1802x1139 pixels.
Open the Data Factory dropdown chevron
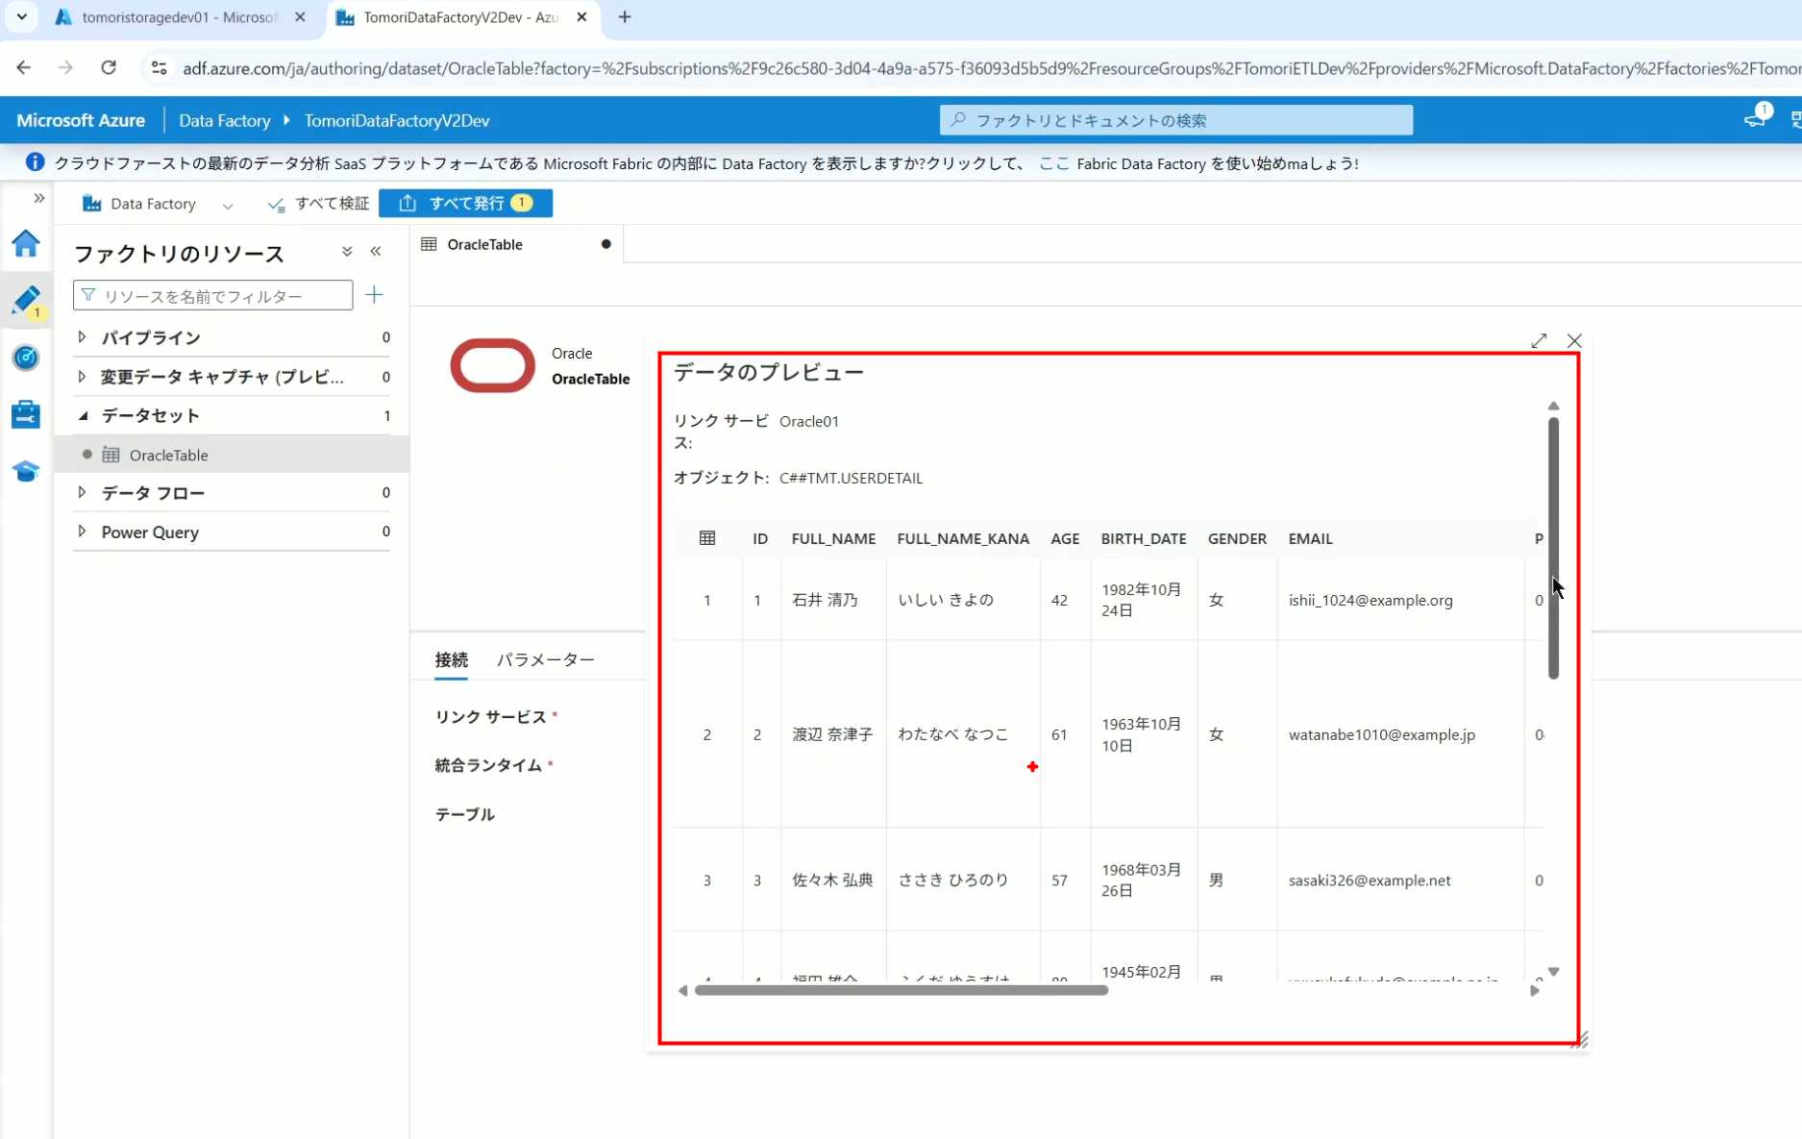(228, 205)
